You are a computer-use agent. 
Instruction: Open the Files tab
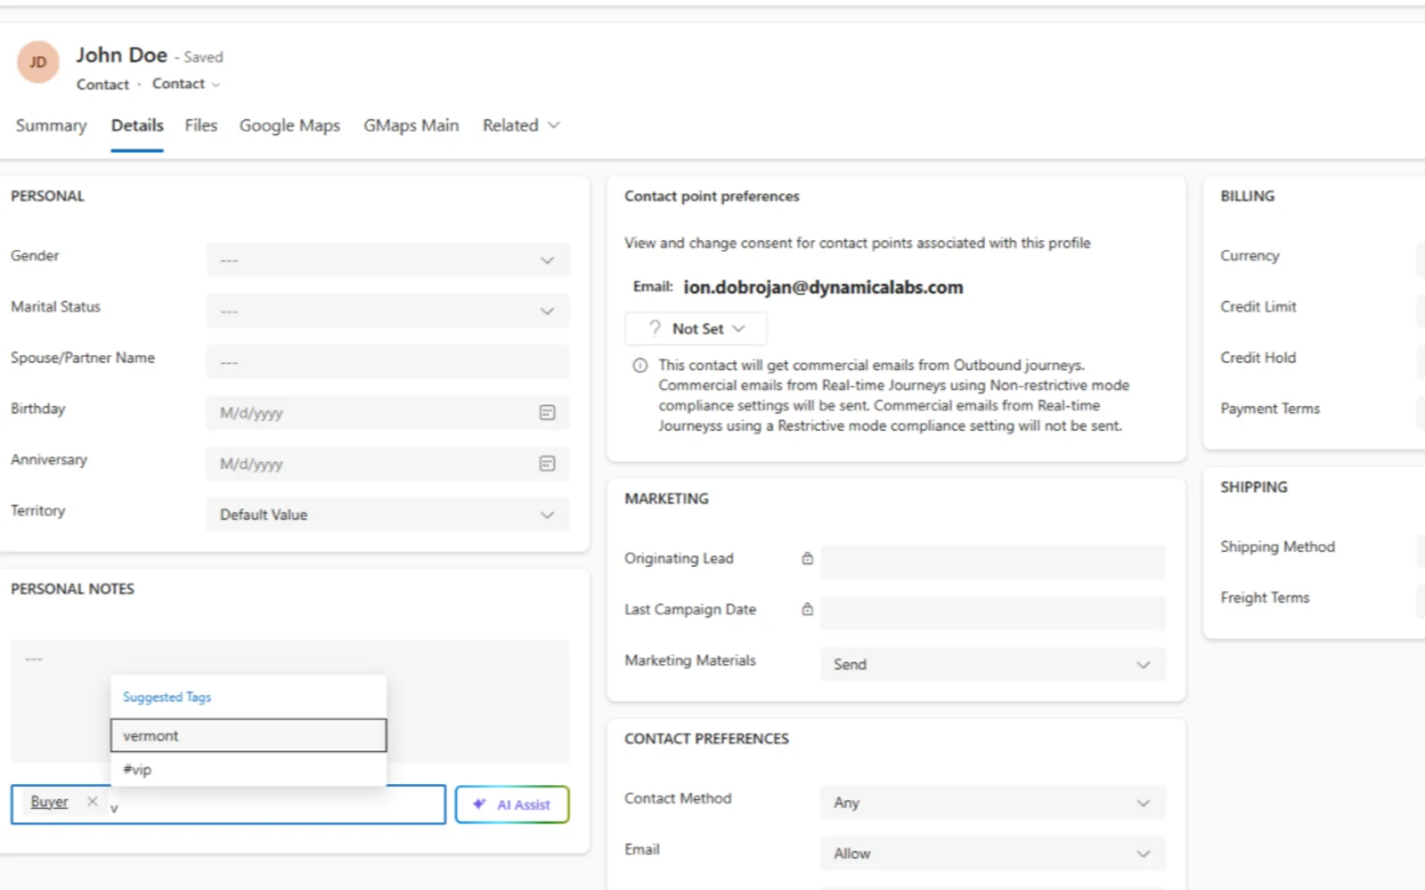[x=201, y=125]
